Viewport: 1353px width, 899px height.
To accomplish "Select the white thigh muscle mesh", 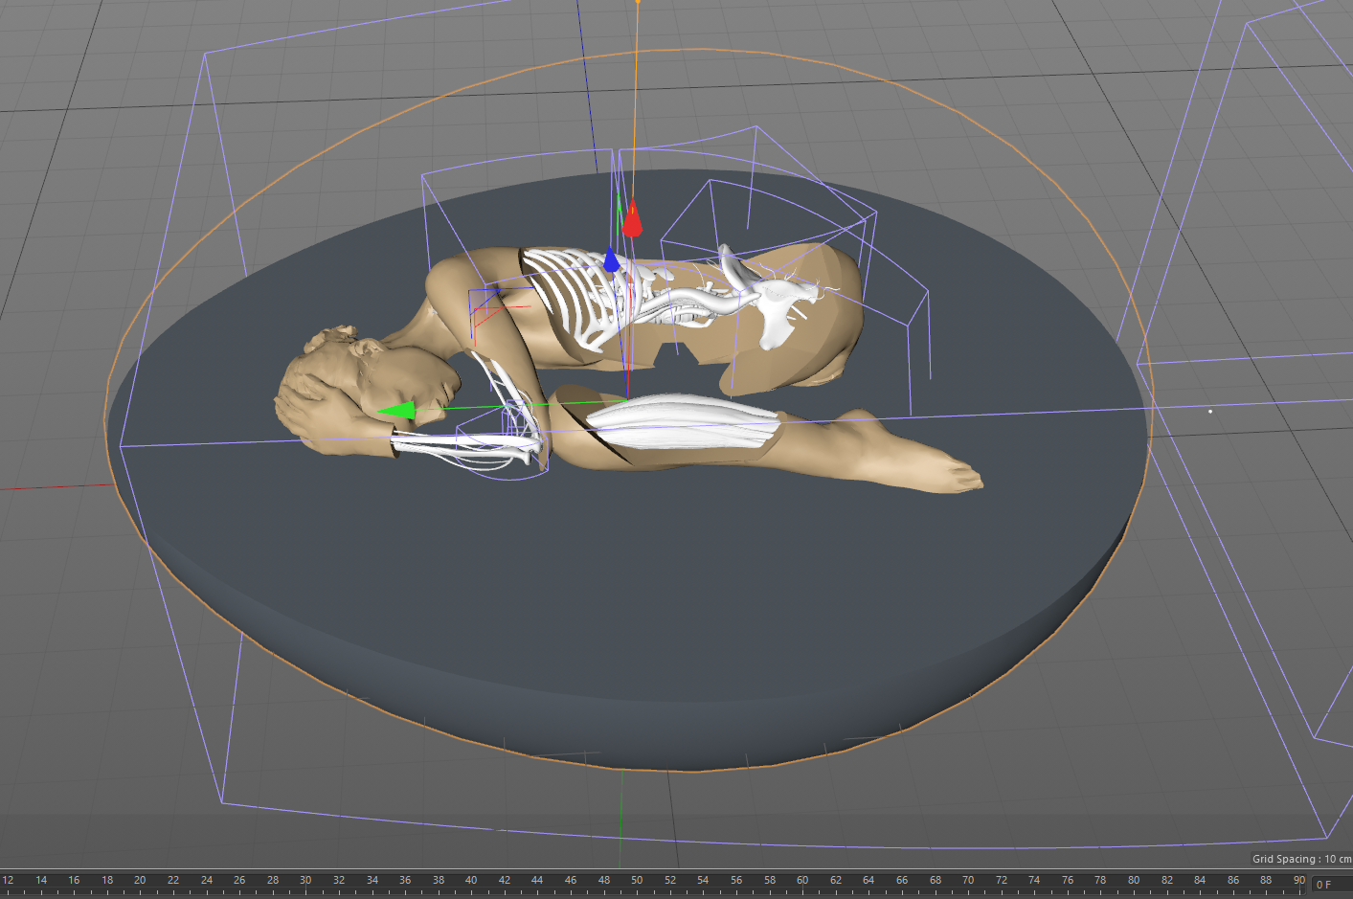I will click(685, 421).
